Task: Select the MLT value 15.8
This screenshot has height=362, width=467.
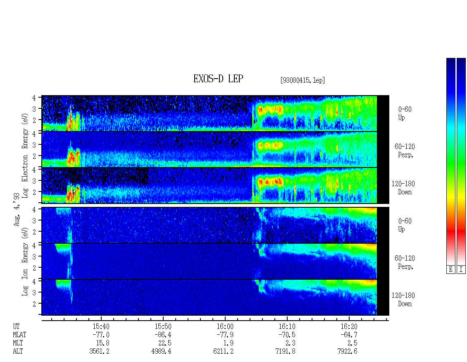Action: (x=103, y=343)
